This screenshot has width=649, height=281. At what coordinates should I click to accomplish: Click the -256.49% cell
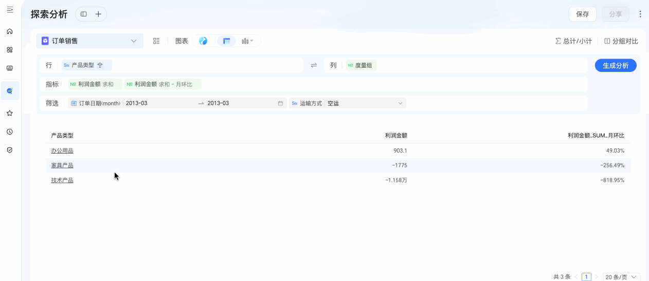tap(612, 165)
